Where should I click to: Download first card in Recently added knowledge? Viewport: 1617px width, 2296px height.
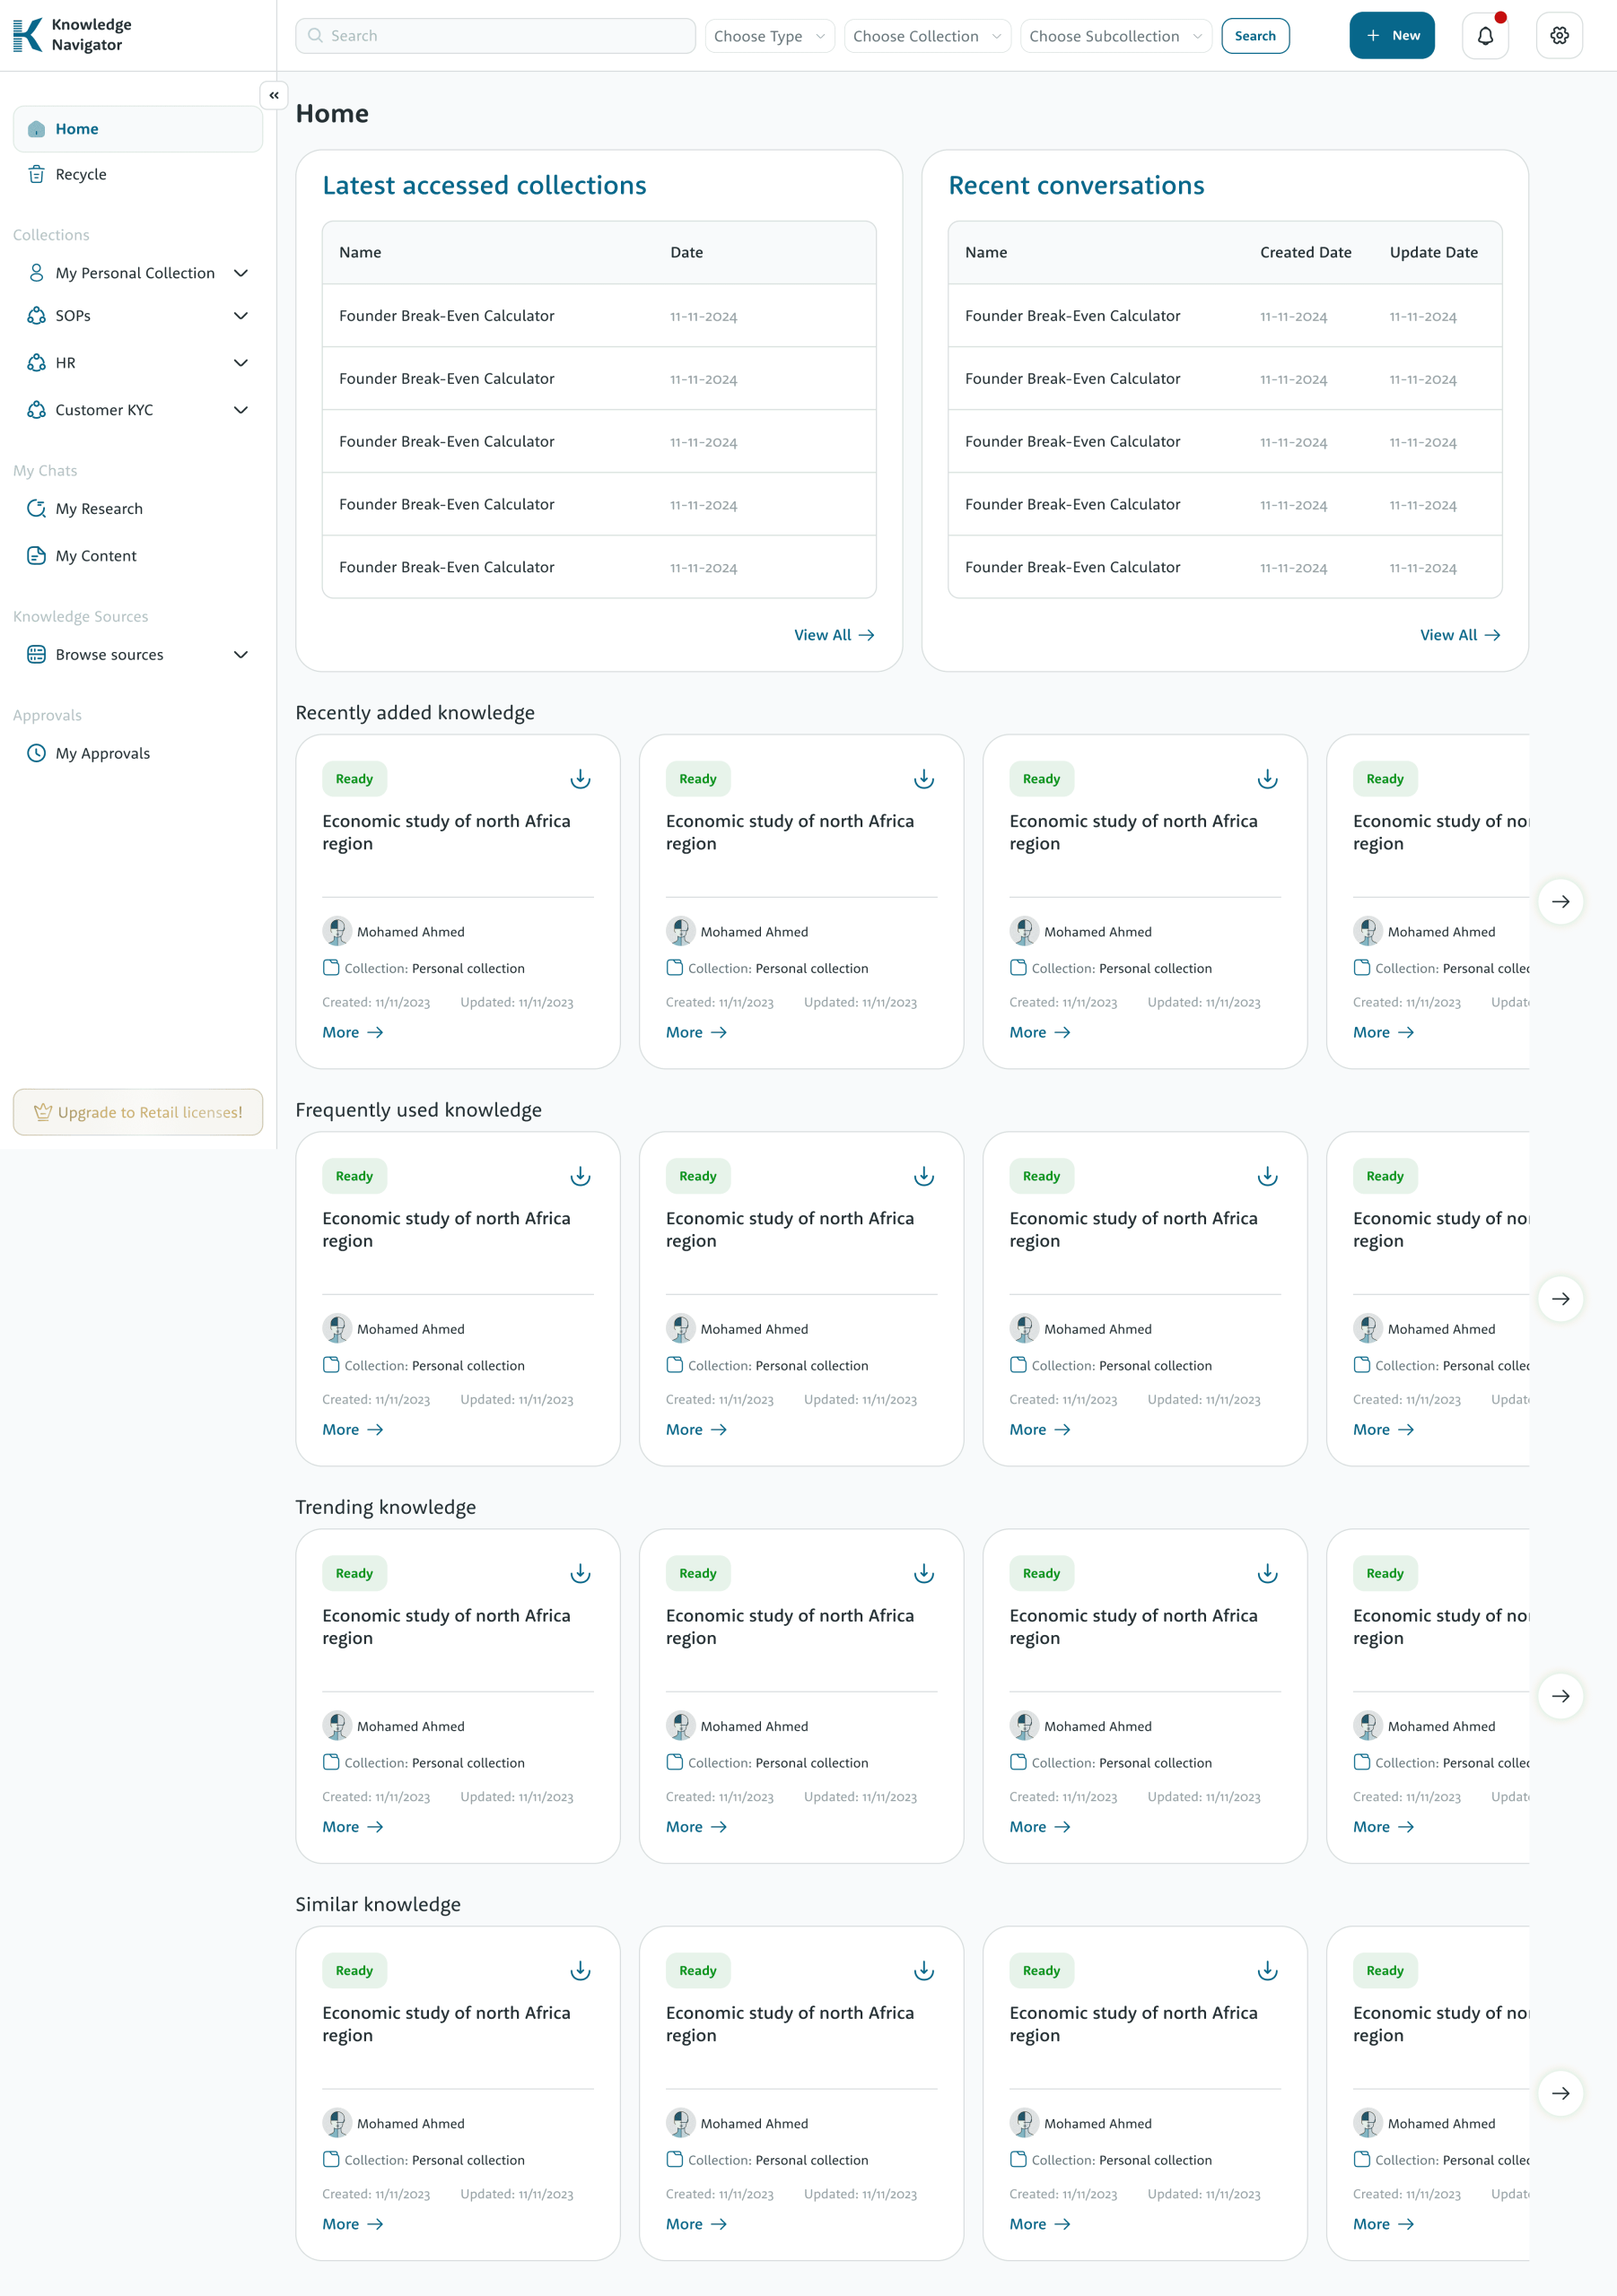tap(580, 779)
